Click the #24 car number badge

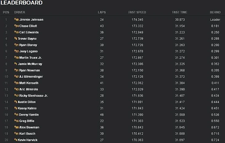click(16, 26)
